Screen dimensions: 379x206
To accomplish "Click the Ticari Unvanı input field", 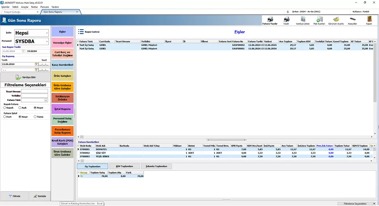I will tap(34, 91).
